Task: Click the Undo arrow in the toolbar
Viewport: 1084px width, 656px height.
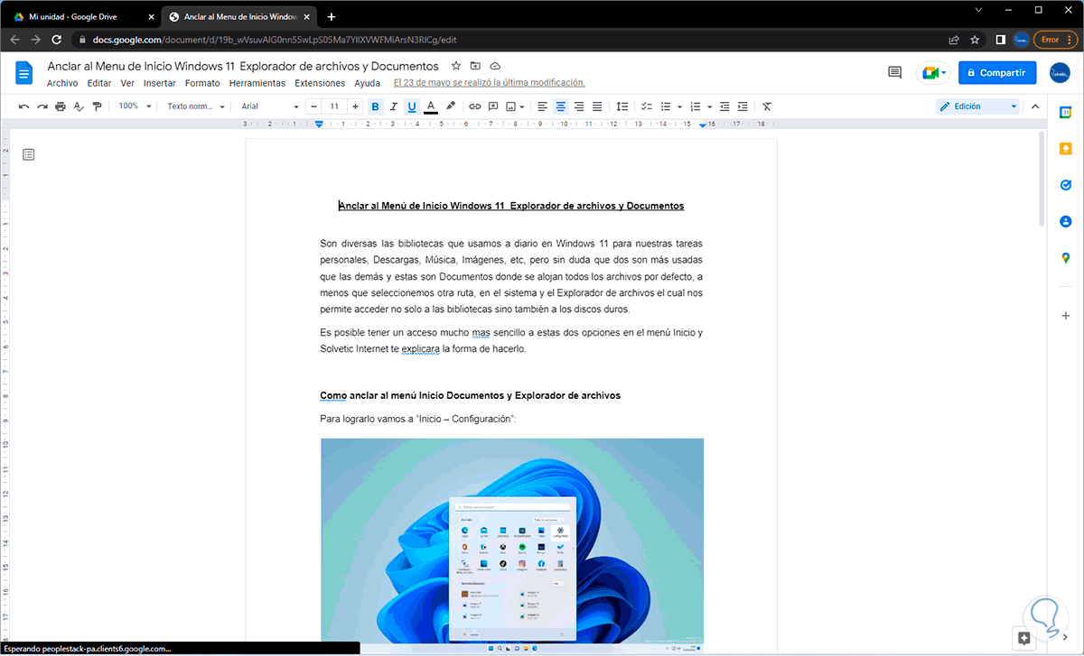Action: [x=23, y=106]
